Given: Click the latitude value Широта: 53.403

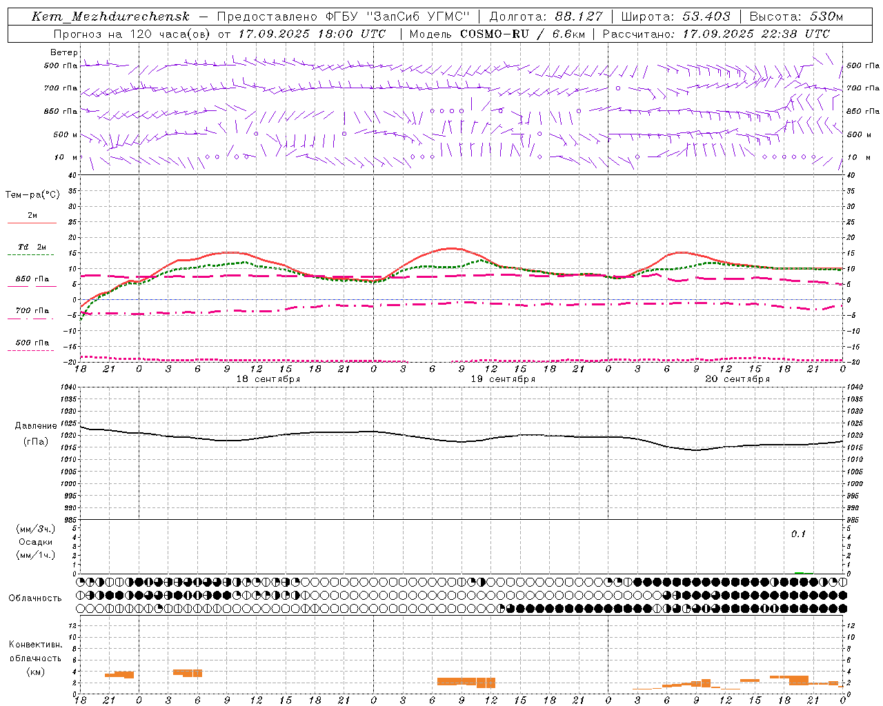Looking at the screenshot, I should [x=675, y=17].
